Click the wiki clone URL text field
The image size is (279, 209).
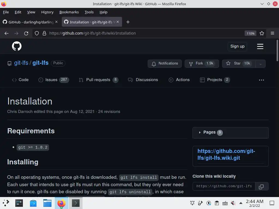coord(224,186)
